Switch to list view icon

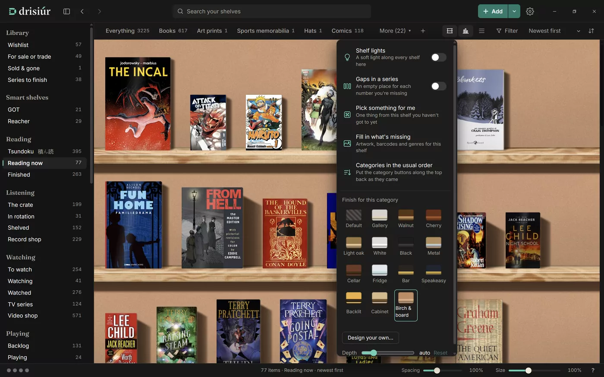pos(481,31)
